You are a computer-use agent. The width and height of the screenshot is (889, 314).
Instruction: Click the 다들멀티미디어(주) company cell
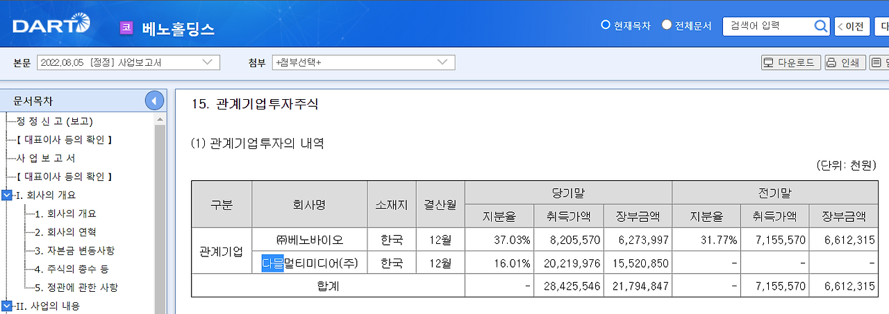coord(309,263)
